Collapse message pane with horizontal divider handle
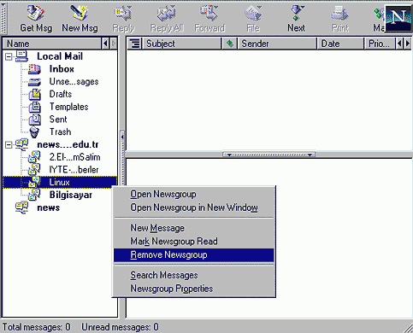This screenshot has height=333, width=413. tap(268, 155)
